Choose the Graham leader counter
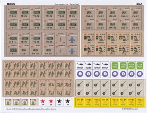 pos(89,50)
